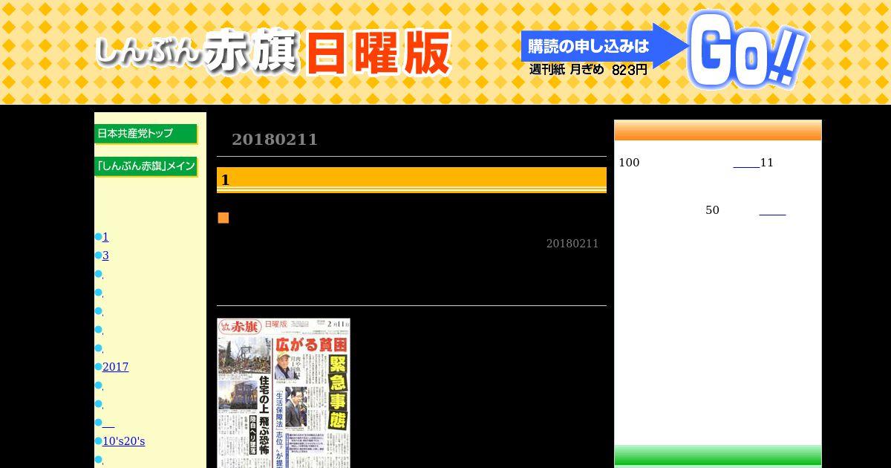
Task: Click the orange section bar labeled 1
Action: [x=411, y=180]
